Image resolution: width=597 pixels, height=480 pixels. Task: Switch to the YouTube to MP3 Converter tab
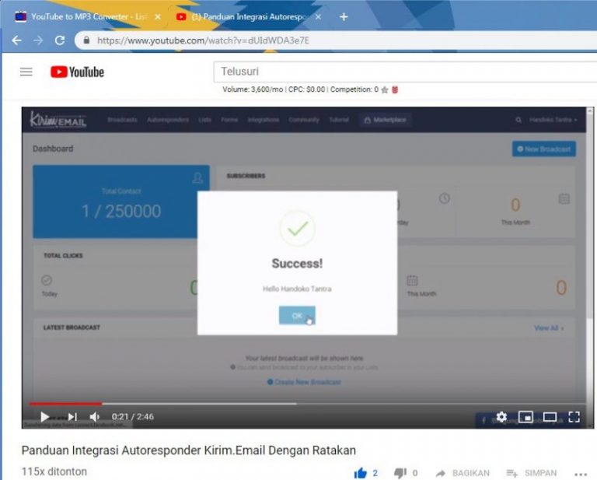[89, 17]
